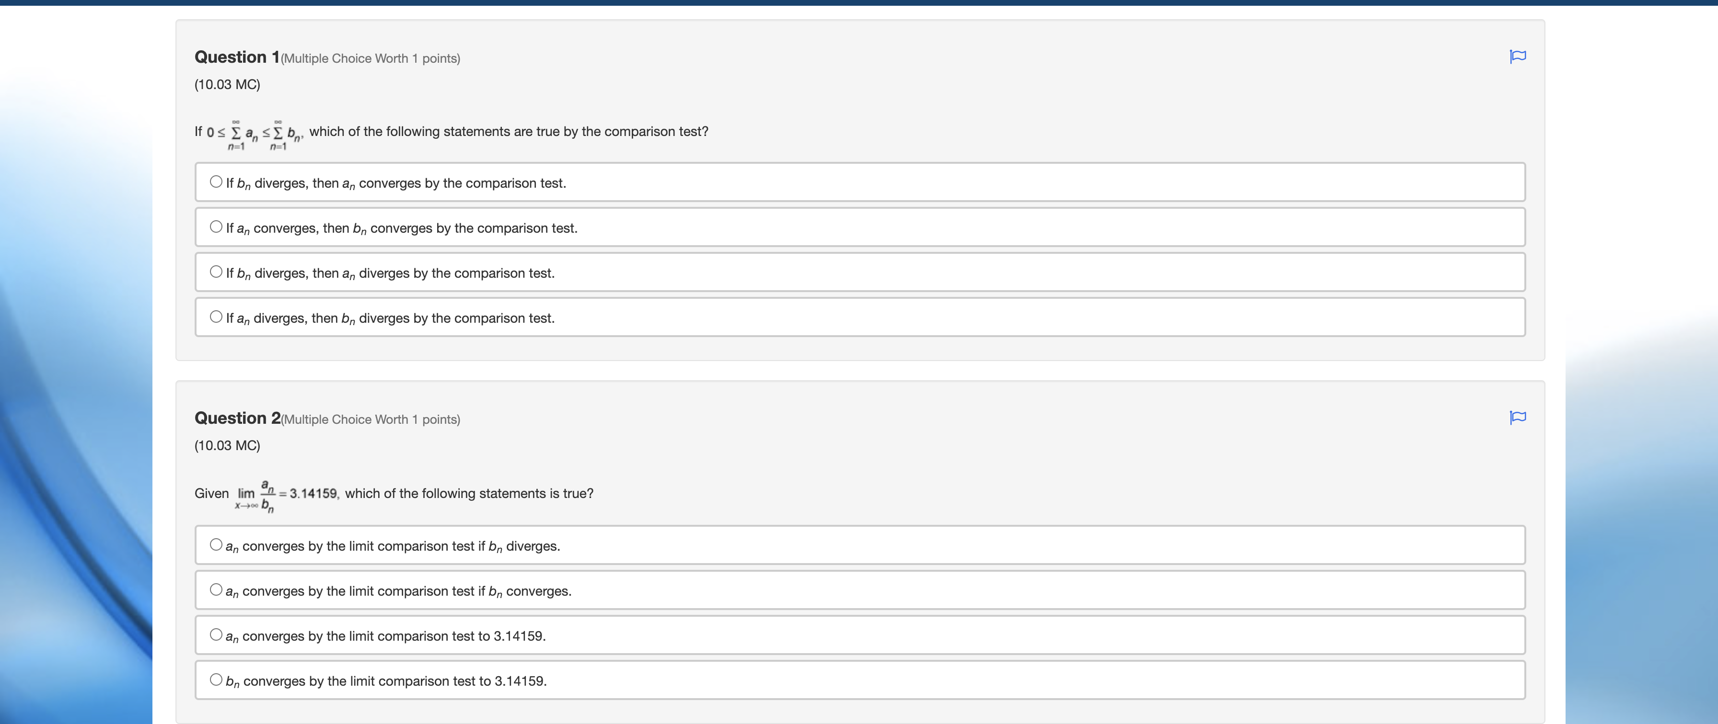Select 'If bn diverges, then an converges' option

[216, 182]
